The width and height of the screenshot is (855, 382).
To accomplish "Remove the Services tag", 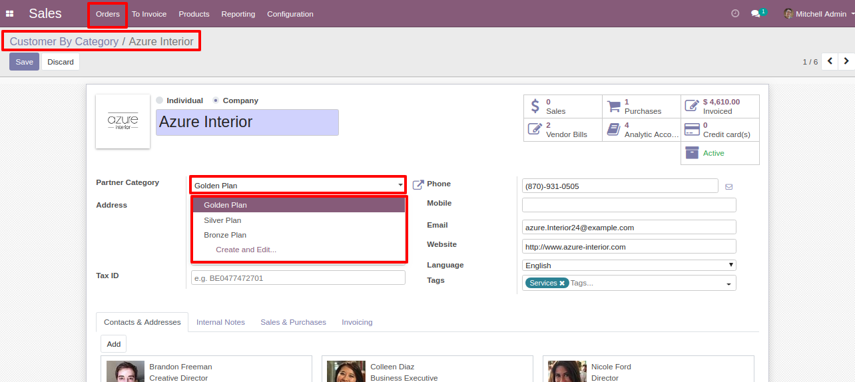I will [x=562, y=284].
